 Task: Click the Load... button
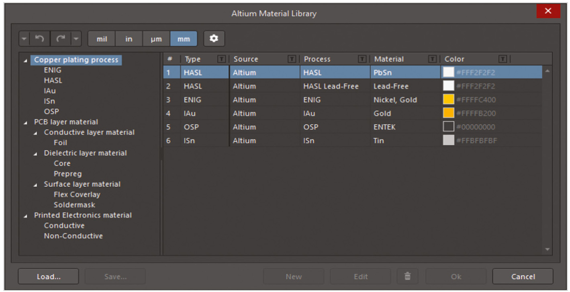coord(49,276)
